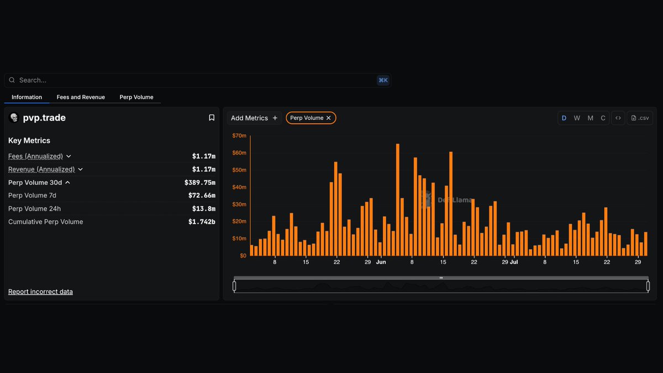Screen dimensions: 663x373
Task: Click the Jul label on x-axis
Action: click(x=514, y=262)
